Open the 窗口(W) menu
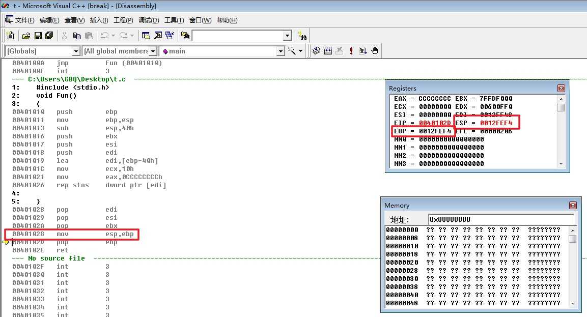The image size is (587, 317). tap(200, 20)
